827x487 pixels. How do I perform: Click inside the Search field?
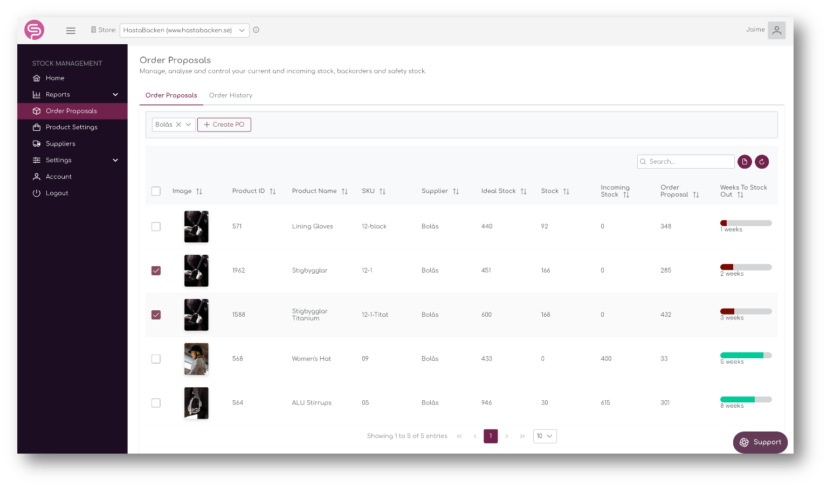(685, 162)
